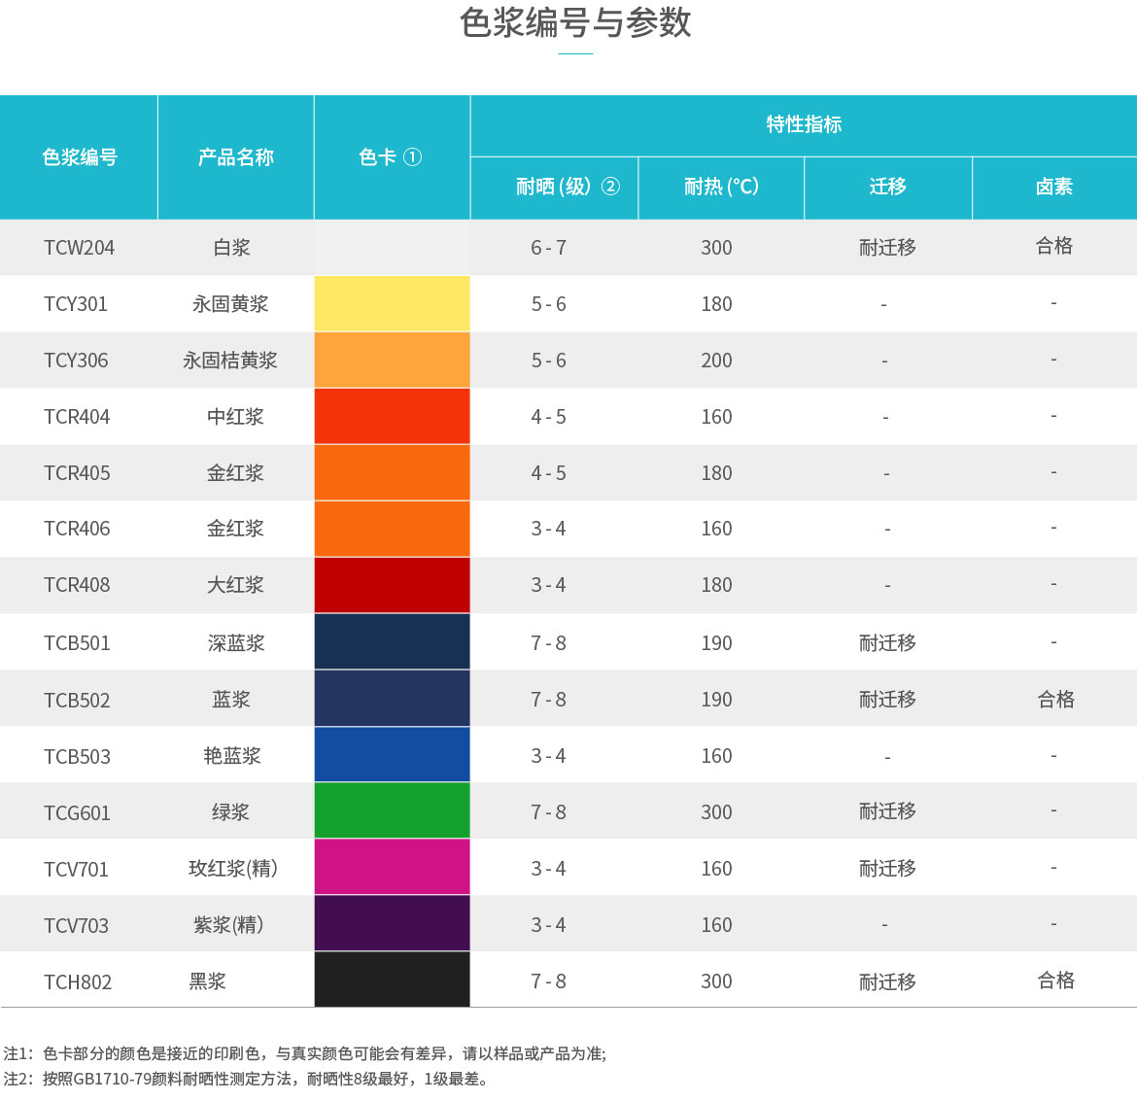Viewport: 1137px width, 1101px height.
Task: Click the TCG601 green color swatch
Action: click(x=392, y=810)
